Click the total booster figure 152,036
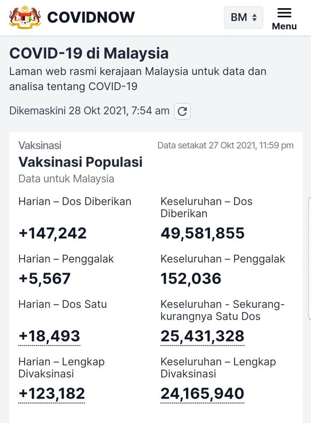 tap(191, 279)
